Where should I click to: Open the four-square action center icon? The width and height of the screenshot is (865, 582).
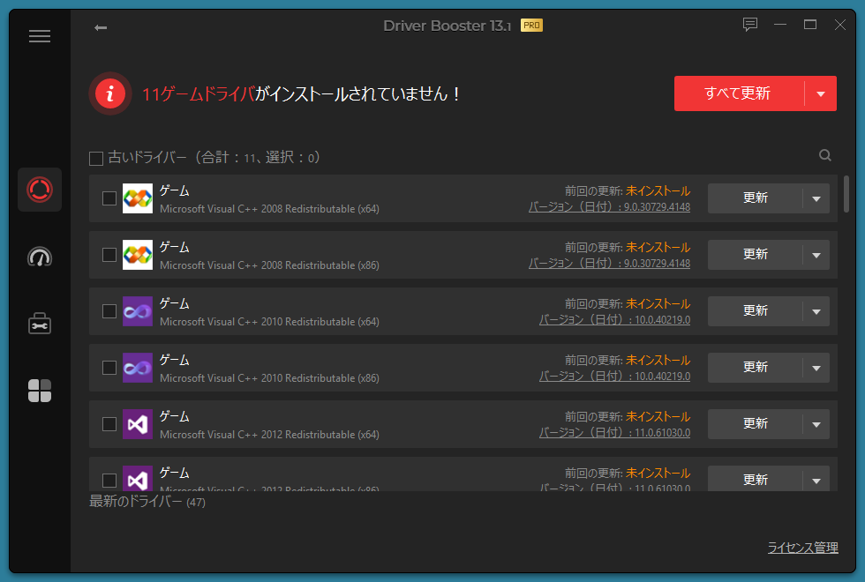coord(40,391)
